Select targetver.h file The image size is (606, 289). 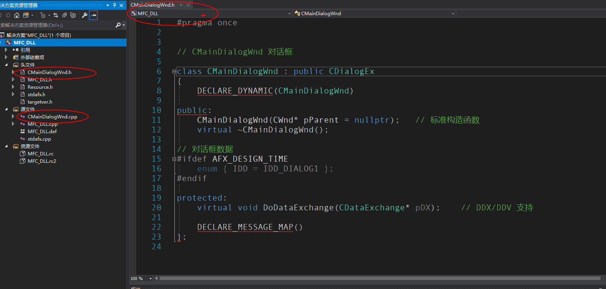tap(40, 102)
